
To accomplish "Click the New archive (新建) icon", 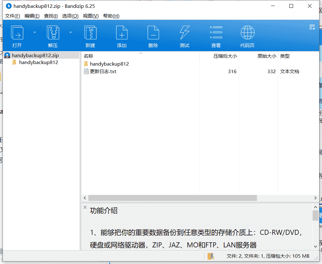I will 90,32.
